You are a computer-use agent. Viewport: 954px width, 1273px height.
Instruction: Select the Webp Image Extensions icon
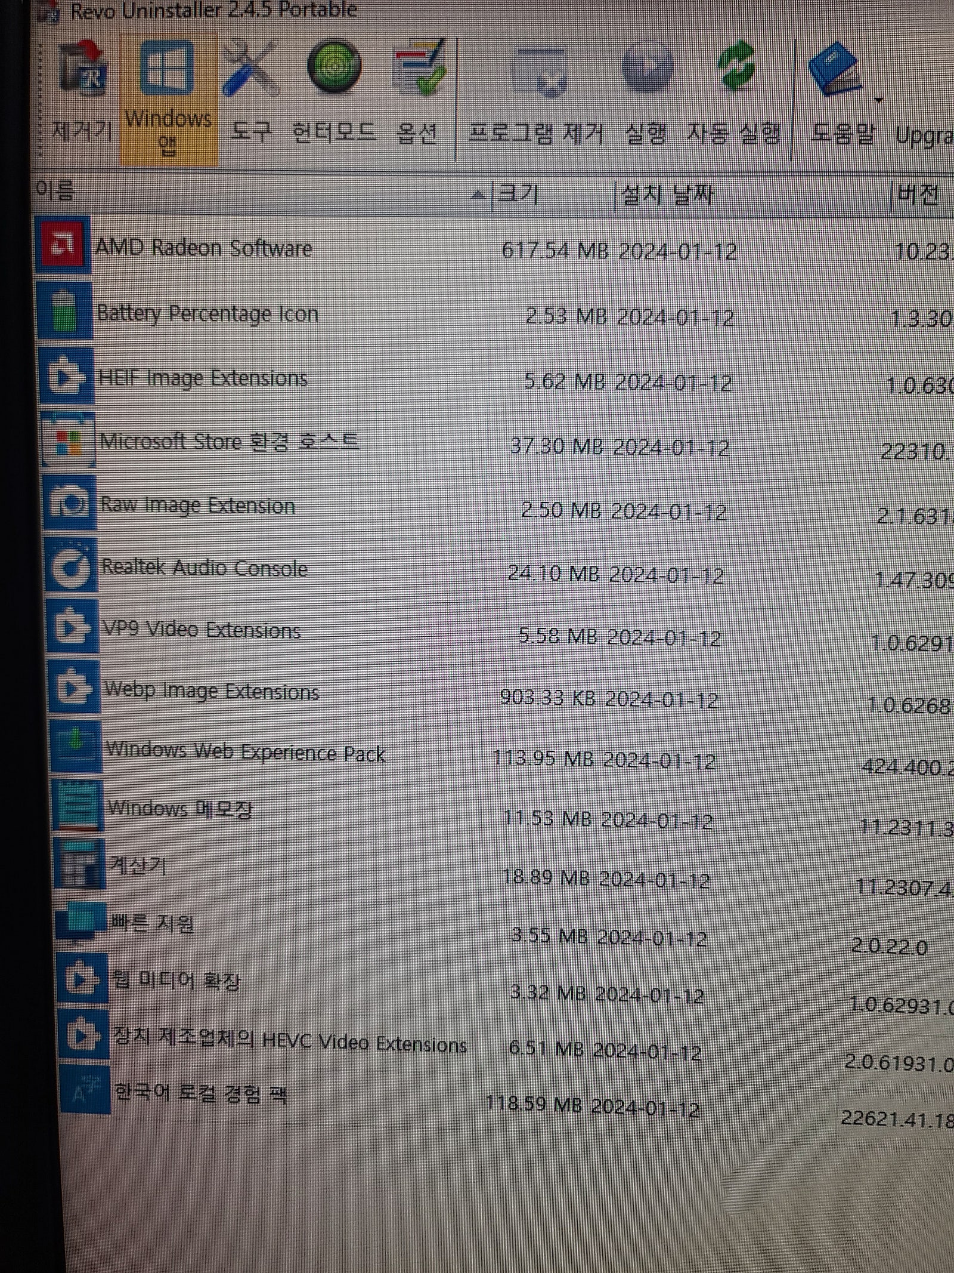pos(76,688)
